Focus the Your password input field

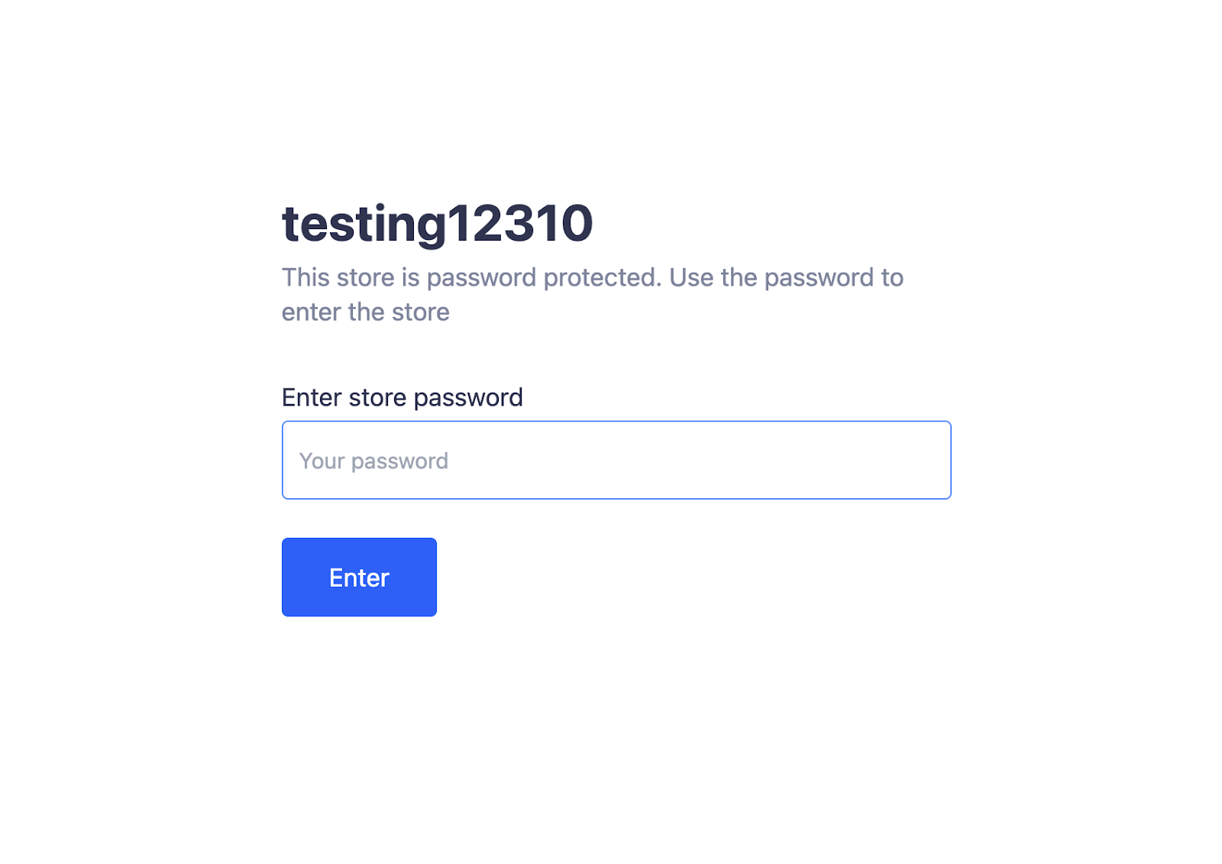click(616, 460)
